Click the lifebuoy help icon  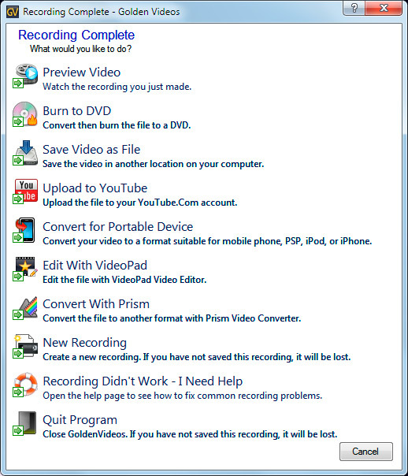(x=25, y=385)
